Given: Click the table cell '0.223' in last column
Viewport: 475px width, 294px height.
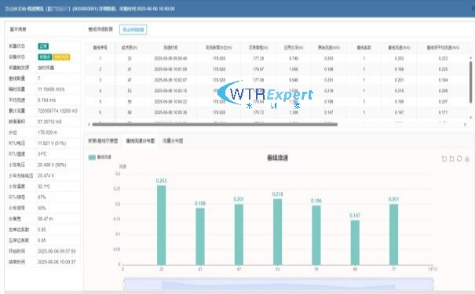Looking at the screenshot, I should coord(443,58).
